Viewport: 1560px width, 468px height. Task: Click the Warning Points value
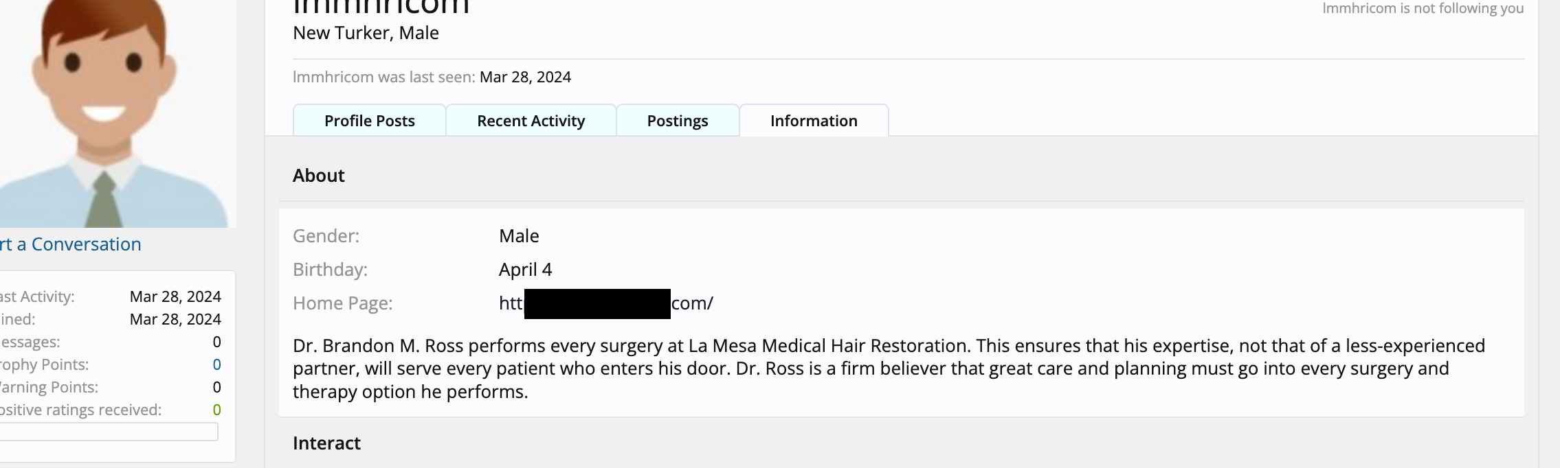tap(216, 387)
